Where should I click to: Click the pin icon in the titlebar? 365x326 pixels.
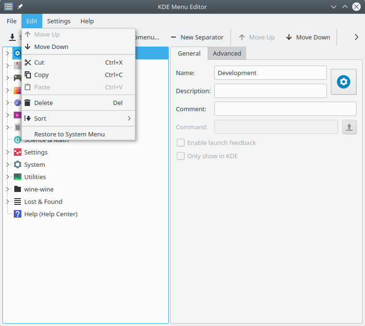tap(20, 7)
